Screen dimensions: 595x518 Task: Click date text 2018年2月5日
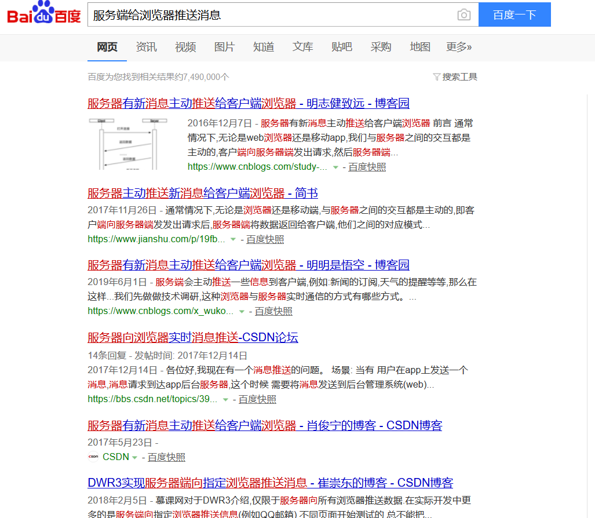[x=117, y=501]
